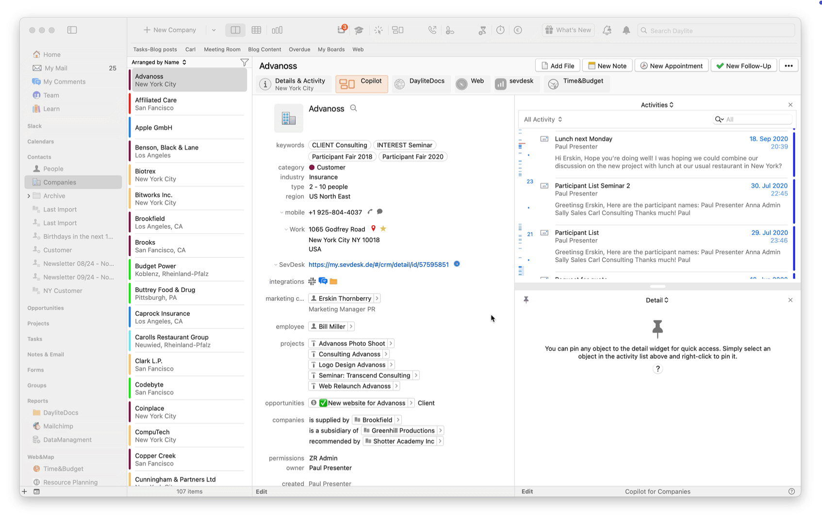Open the New Company dropdown arrow
The height and width of the screenshot is (524, 822).
pos(214,30)
